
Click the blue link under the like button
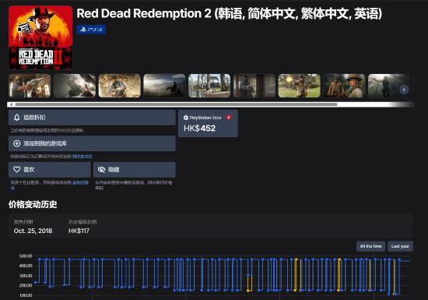coord(80,182)
